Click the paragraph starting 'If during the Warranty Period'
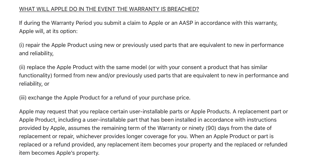The image size is (324, 159). click(148, 27)
